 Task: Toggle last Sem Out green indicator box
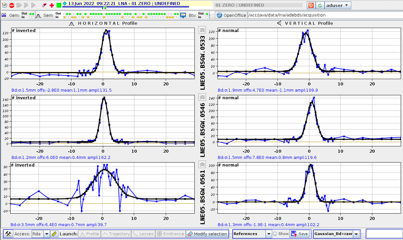click(x=177, y=14)
